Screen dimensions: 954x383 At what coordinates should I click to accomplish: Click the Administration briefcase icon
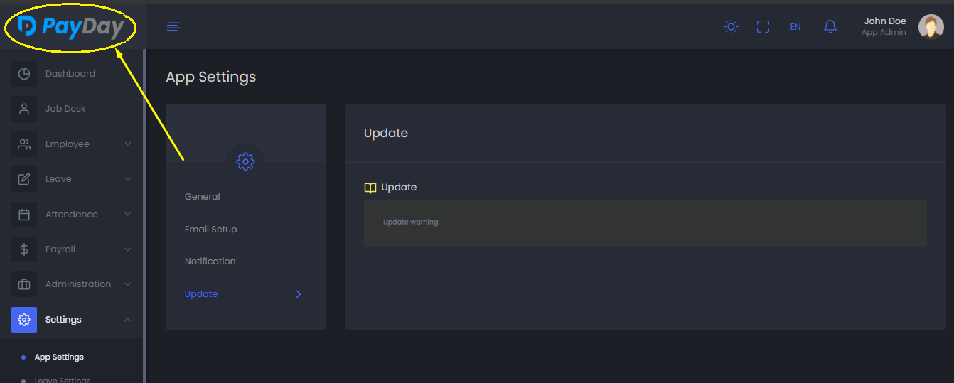[24, 284]
